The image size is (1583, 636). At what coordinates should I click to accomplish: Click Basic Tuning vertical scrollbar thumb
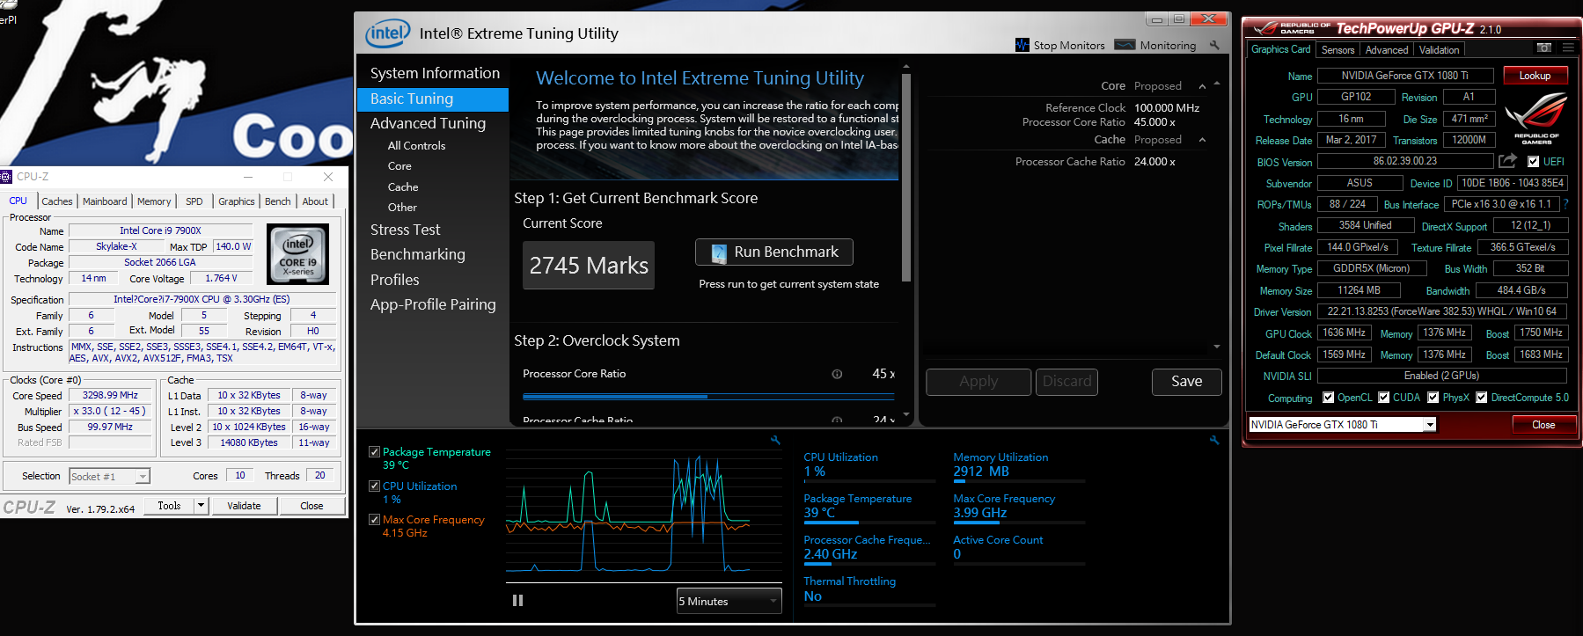(x=906, y=176)
